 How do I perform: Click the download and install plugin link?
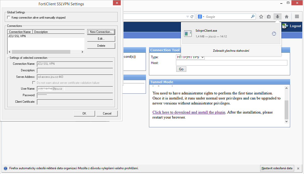tap(189, 112)
